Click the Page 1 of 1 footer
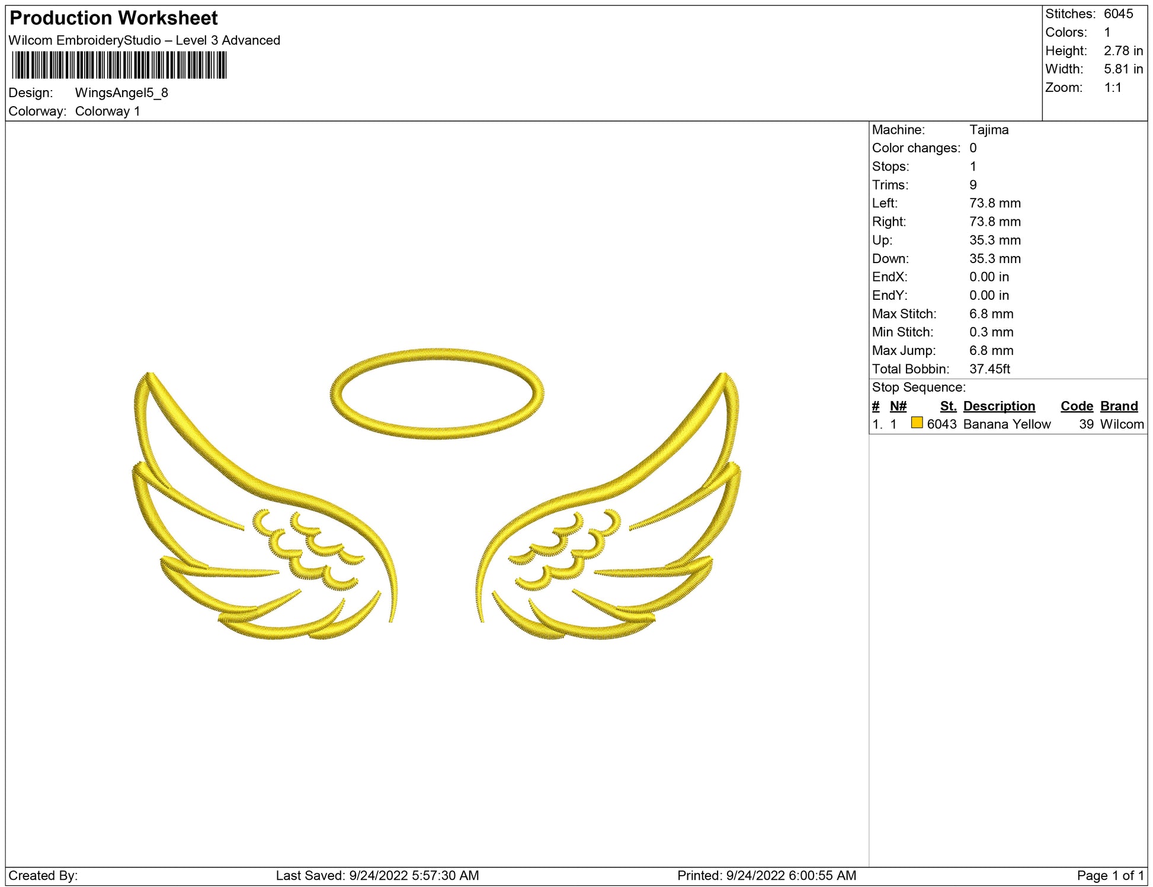Screen dimensions: 1153x887 pos(1110,875)
